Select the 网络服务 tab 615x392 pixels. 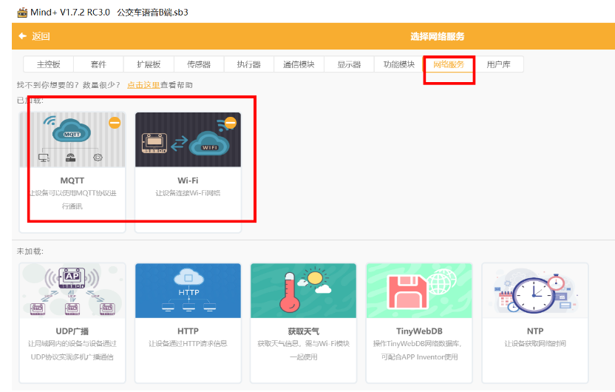(x=449, y=64)
